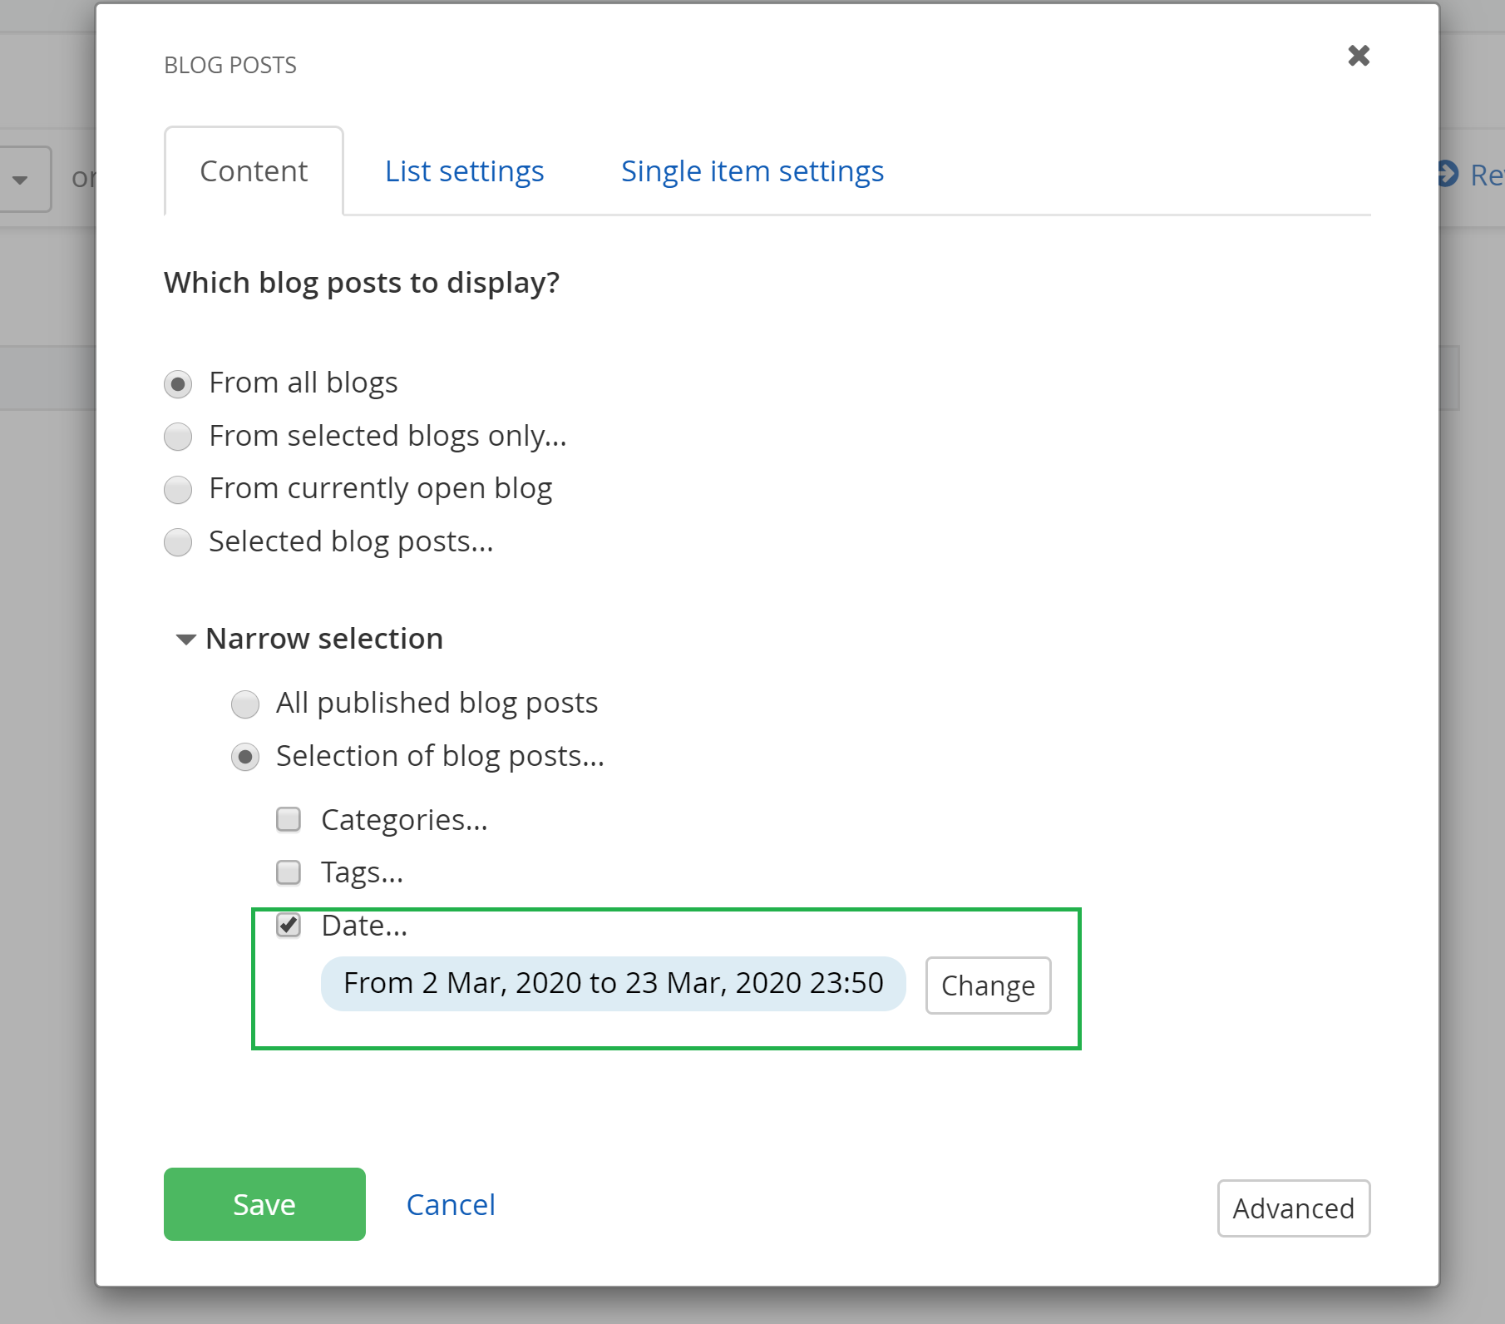Image resolution: width=1505 pixels, height=1324 pixels.
Task: Cancel the dialog changes
Action: click(x=450, y=1204)
